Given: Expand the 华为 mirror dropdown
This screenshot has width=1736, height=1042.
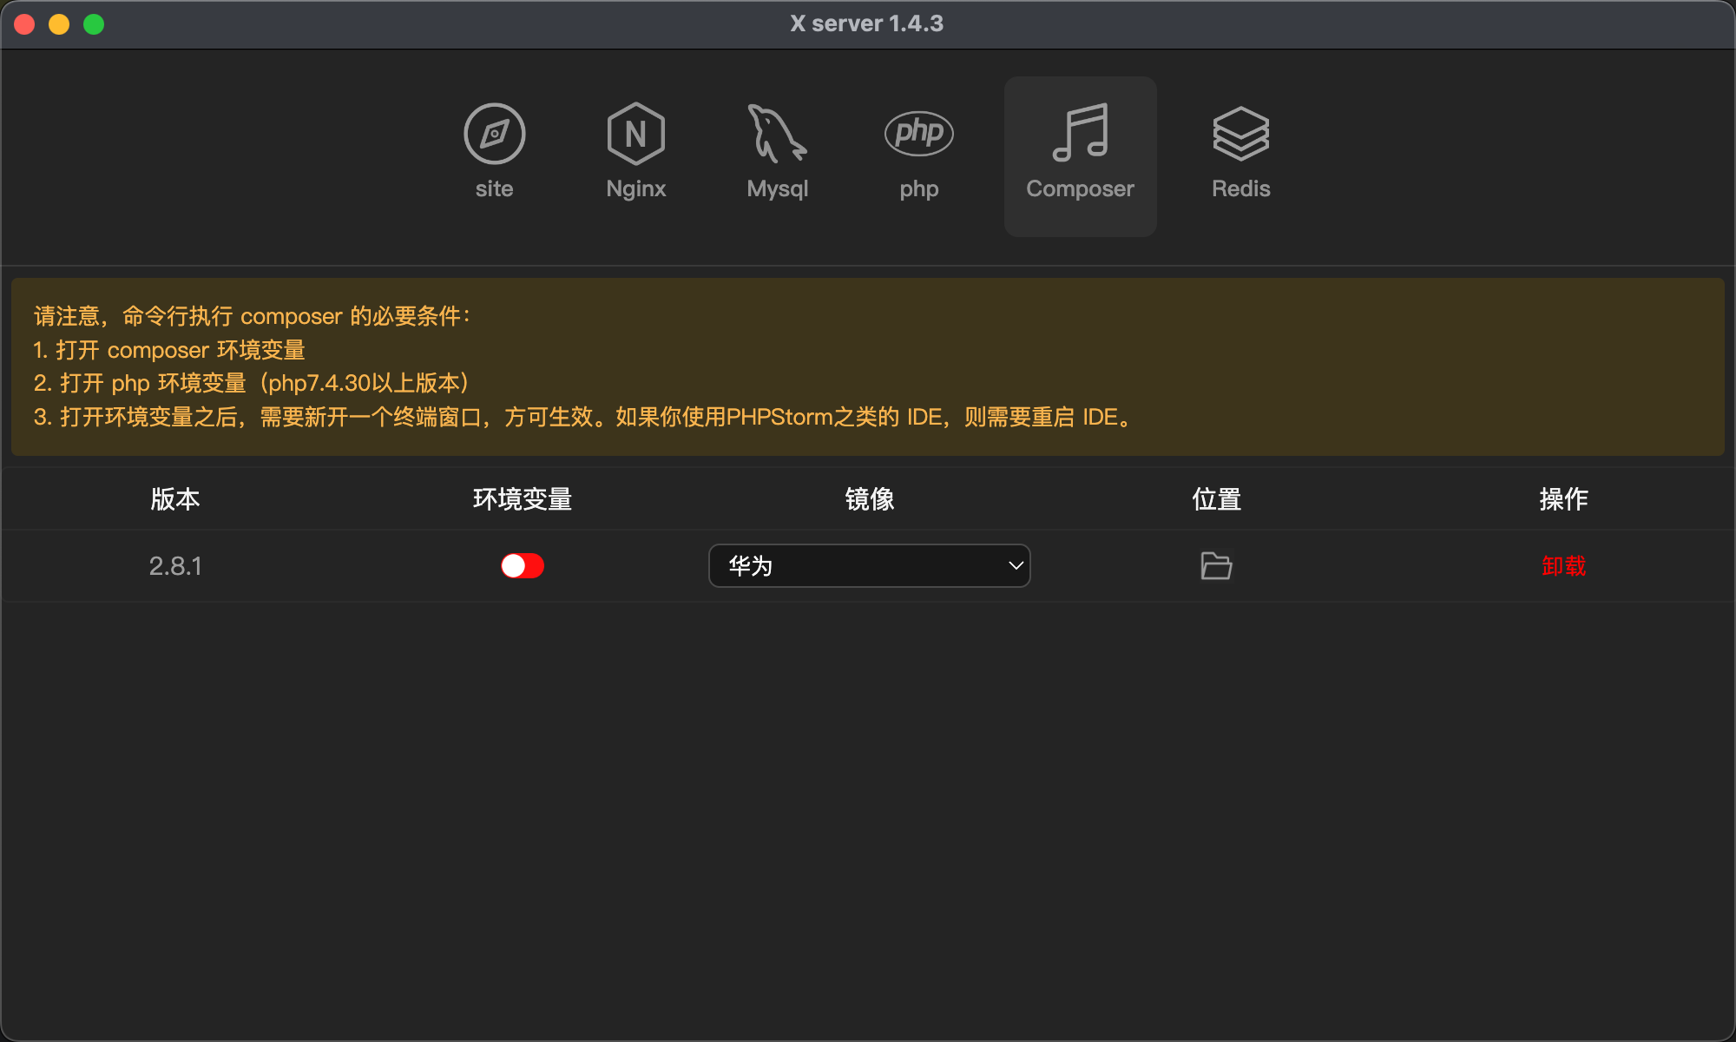Looking at the screenshot, I should [x=870, y=566].
